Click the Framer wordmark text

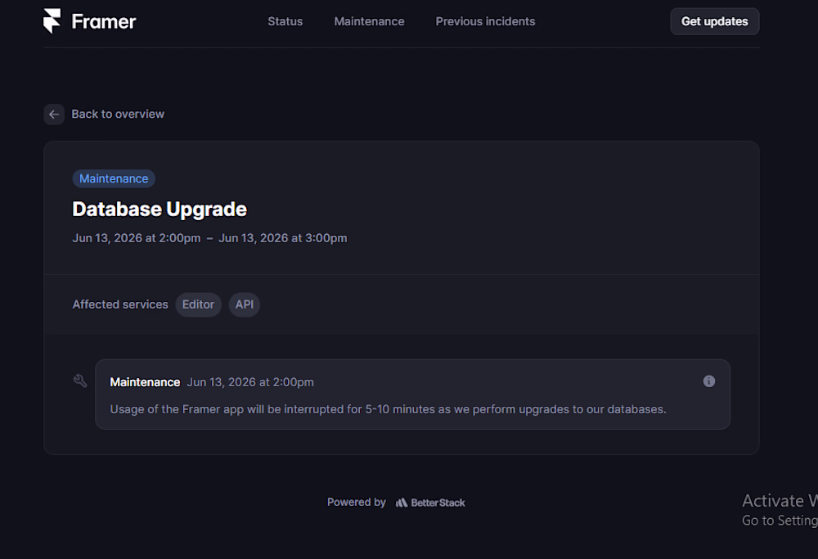[104, 21]
